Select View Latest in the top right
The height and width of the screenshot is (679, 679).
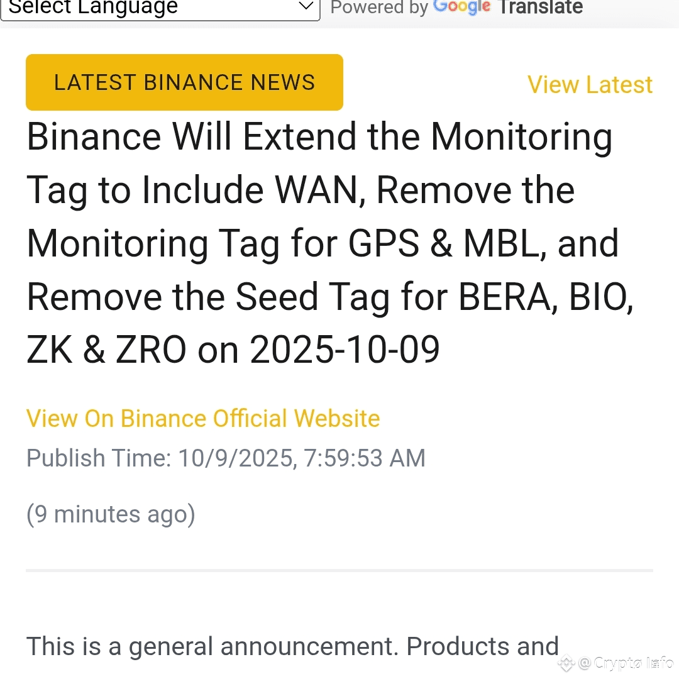click(590, 84)
